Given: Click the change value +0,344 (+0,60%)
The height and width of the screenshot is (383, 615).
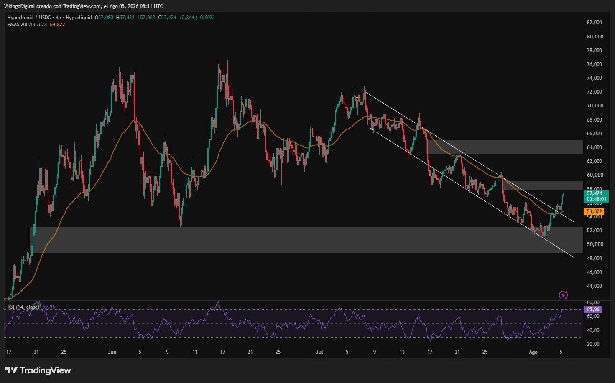Looking at the screenshot, I should 197,18.
